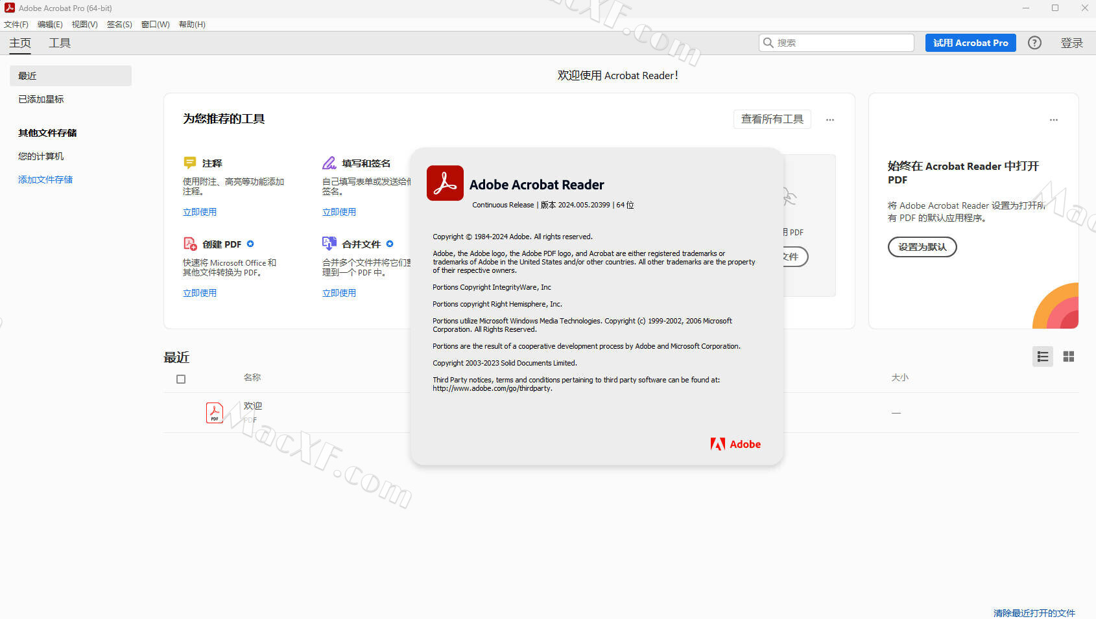Switch recent files to list view
The image size is (1096, 619).
(x=1043, y=356)
